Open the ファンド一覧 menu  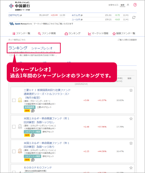tap(21, 34)
